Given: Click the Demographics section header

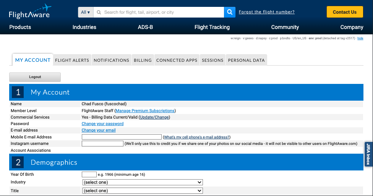Looking at the screenshot, I should (186, 162).
